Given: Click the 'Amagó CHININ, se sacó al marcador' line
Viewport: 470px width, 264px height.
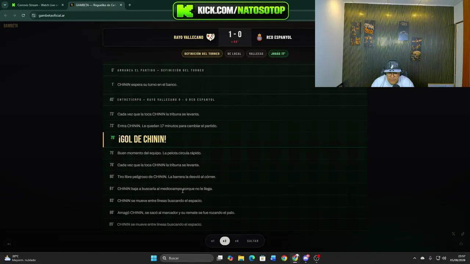Looking at the screenshot, I should [x=176, y=213].
